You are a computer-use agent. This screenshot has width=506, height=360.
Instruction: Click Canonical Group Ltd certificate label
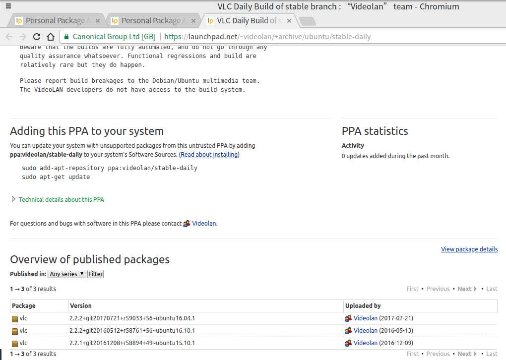click(x=114, y=37)
